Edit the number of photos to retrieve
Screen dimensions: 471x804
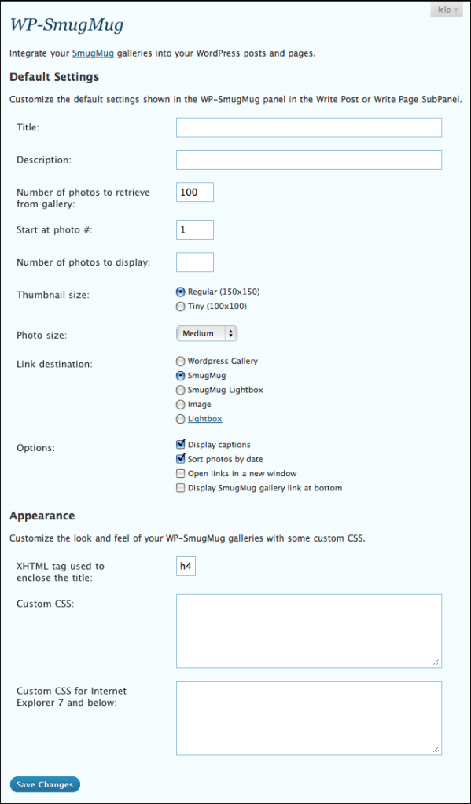coord(194,191)
